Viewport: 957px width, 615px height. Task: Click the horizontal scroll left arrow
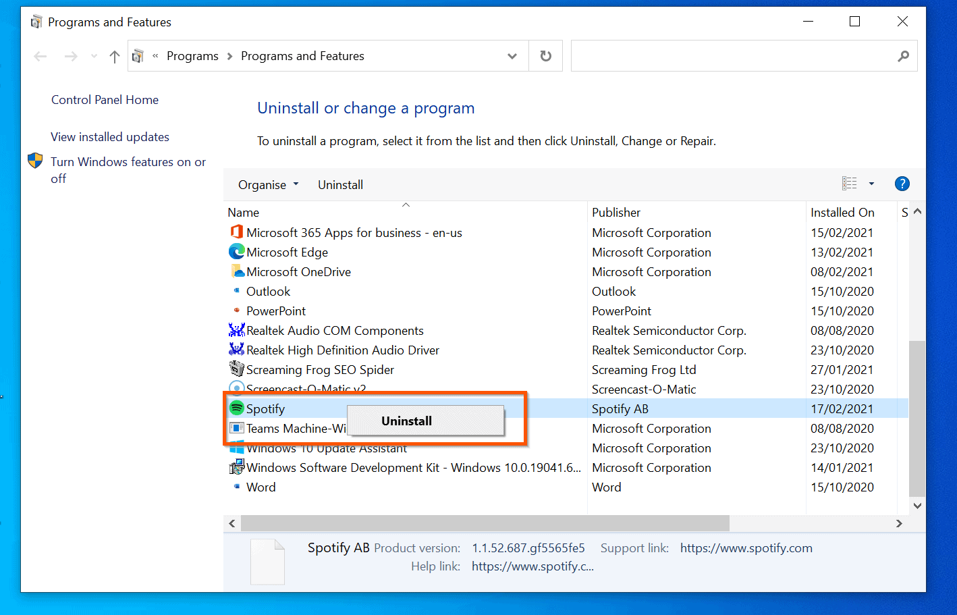(x=232, y=523)
